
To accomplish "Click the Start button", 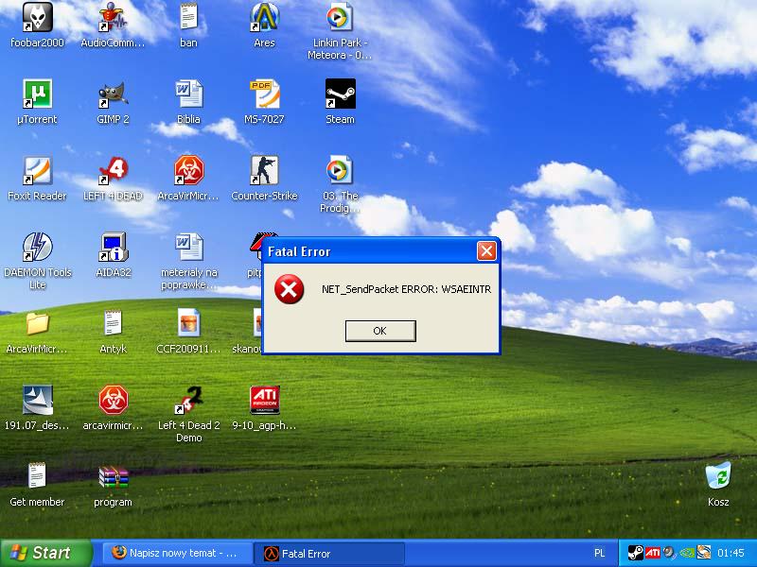I will pyautogui.click(x=46, y=553).
